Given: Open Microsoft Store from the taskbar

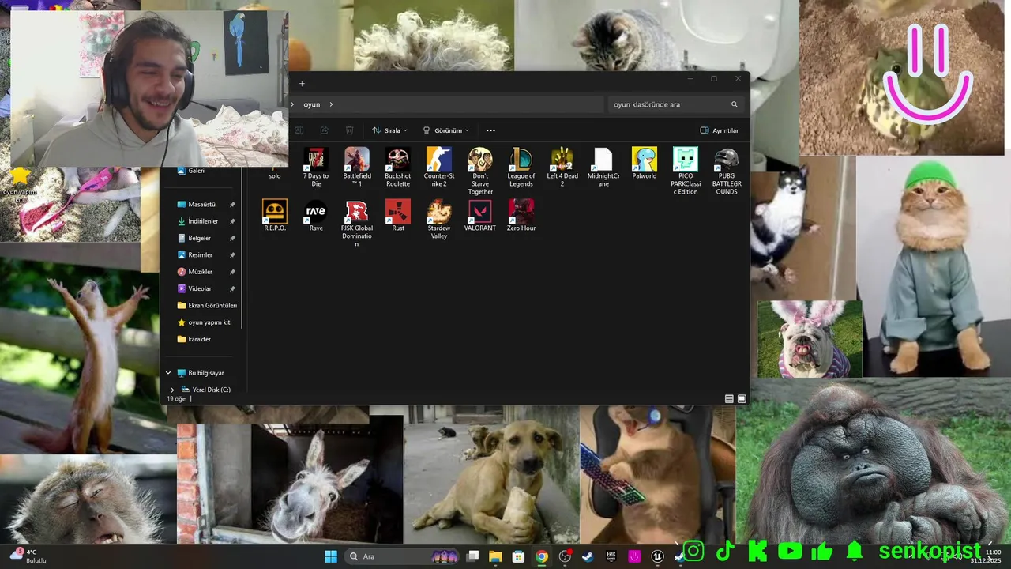Looking at the screenshot, I should click(518, 556).
